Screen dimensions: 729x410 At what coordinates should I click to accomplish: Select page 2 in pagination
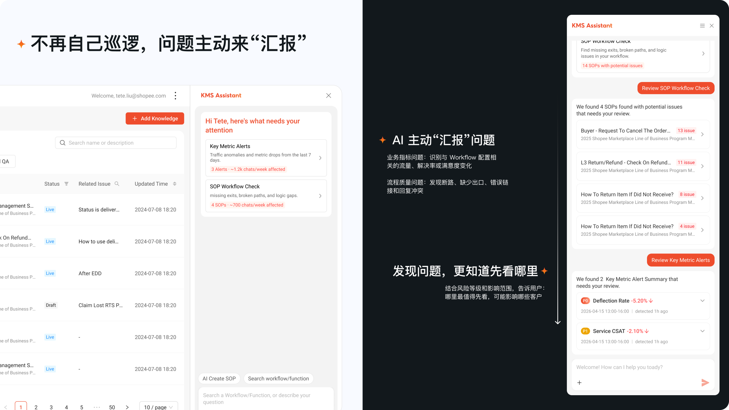coord(36,407)
